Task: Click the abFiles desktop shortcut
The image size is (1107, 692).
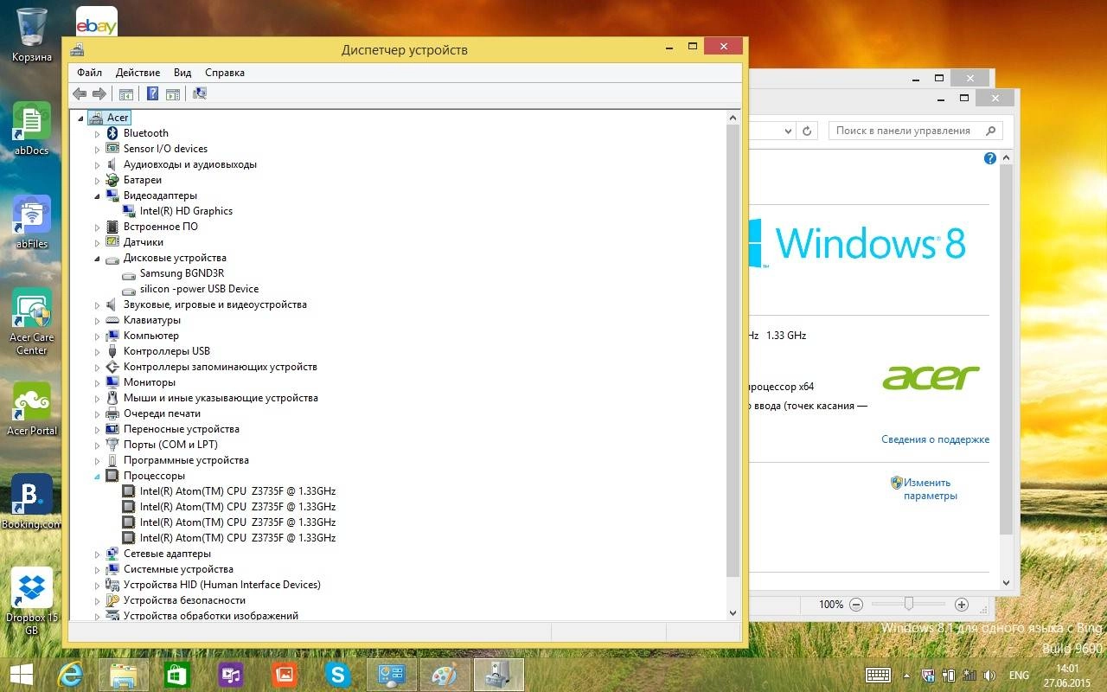Action: click(x=32, y=222)
